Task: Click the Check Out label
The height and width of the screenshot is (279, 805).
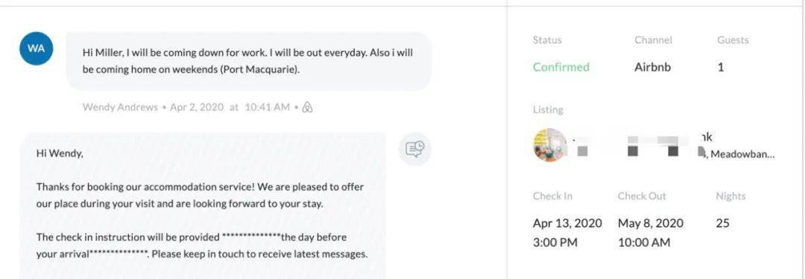Action: tap(642, 196)
